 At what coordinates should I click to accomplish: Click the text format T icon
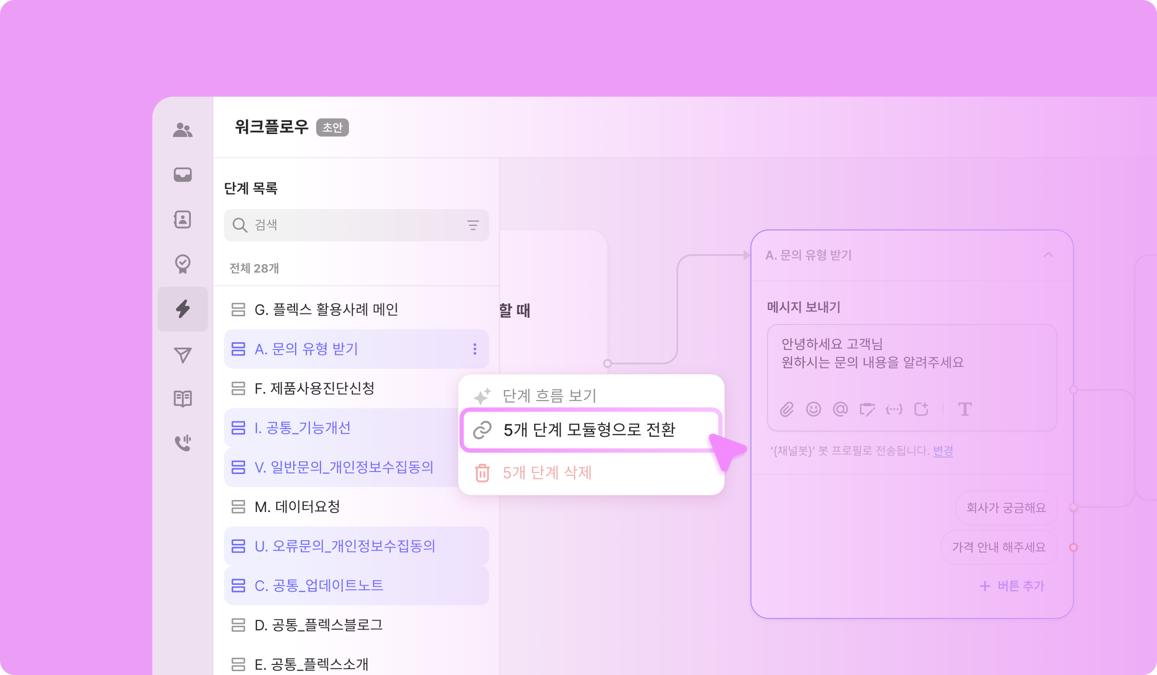(965, 409)
